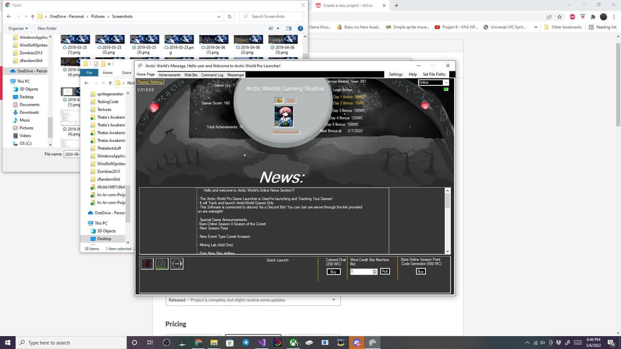Change view layout in the Open dialog
This screenshot has width=621, height=349.
[x=271, y=29]
